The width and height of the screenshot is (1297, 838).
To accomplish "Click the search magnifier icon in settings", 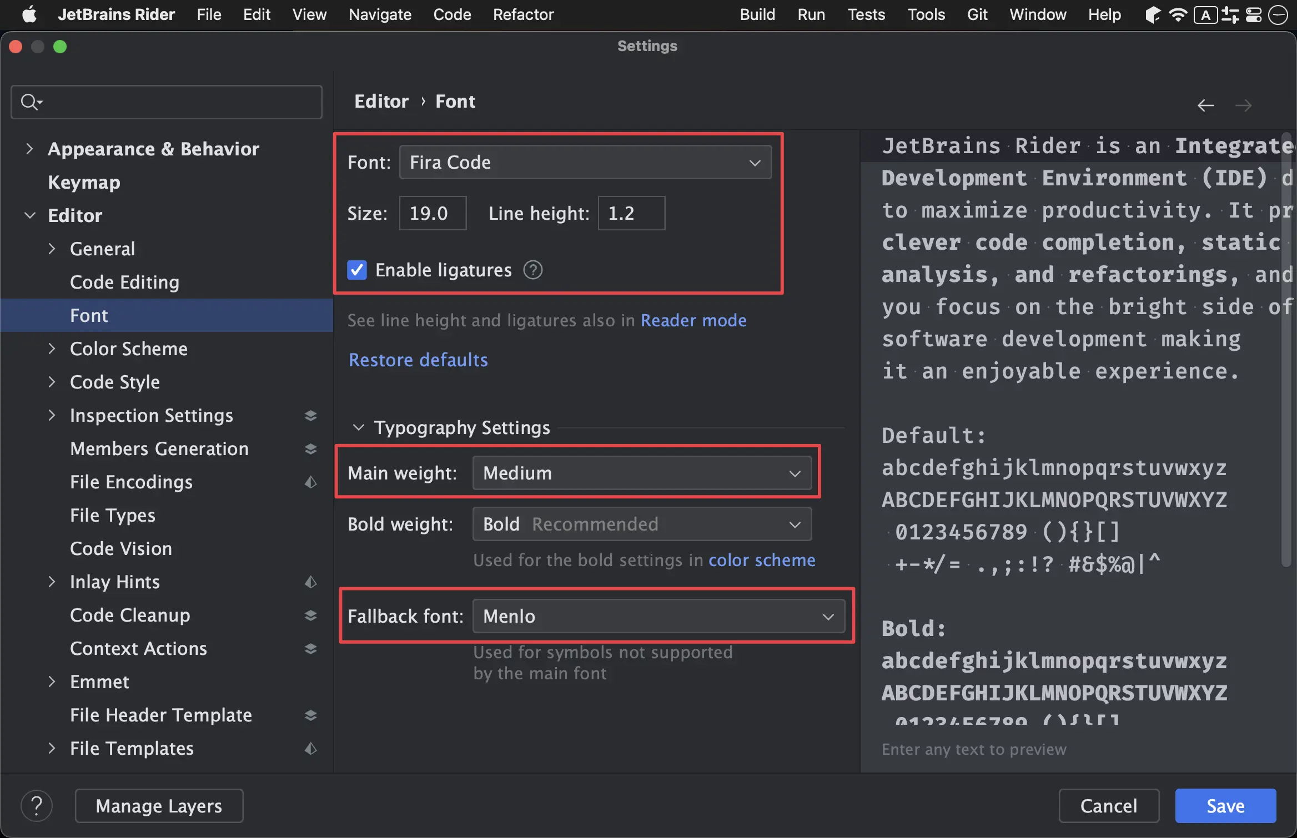I will [31, 102].
